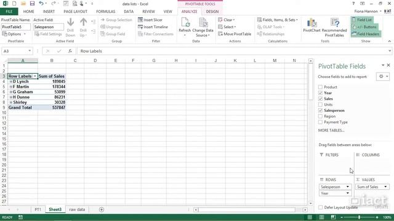This screenshot has height=221, width=394.
Task: Click the MORE TABLES... link
Action: coord(331,130)
